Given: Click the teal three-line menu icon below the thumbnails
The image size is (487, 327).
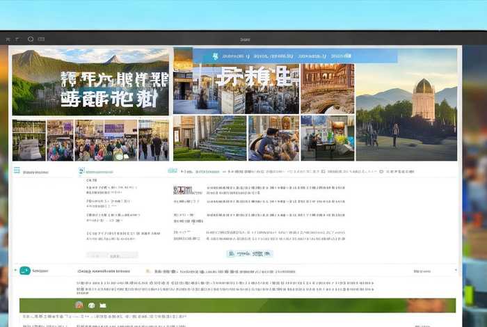Looking at the screenshot, I should tap(17, 170).
